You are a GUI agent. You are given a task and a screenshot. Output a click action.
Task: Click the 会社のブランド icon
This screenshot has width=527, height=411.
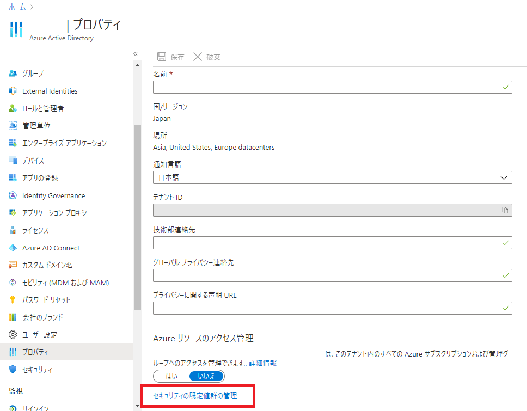[x=13, y=317]
